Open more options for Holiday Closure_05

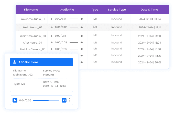click(85, 49)
